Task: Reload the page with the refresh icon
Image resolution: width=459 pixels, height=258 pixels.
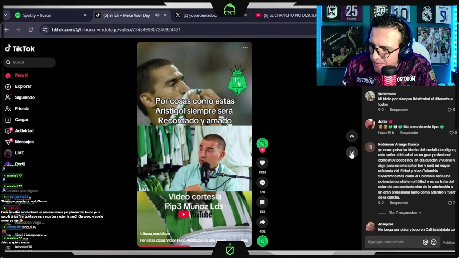Action: [30, 30]
